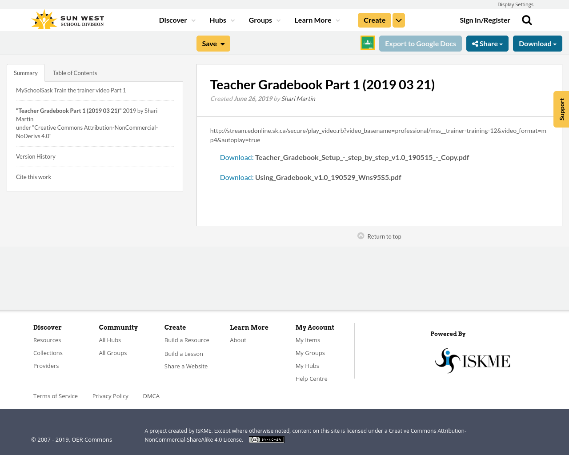Expand the Download options dropdown
The width and height of the screenshot is (569, 455).
click(x=537, y=43)
